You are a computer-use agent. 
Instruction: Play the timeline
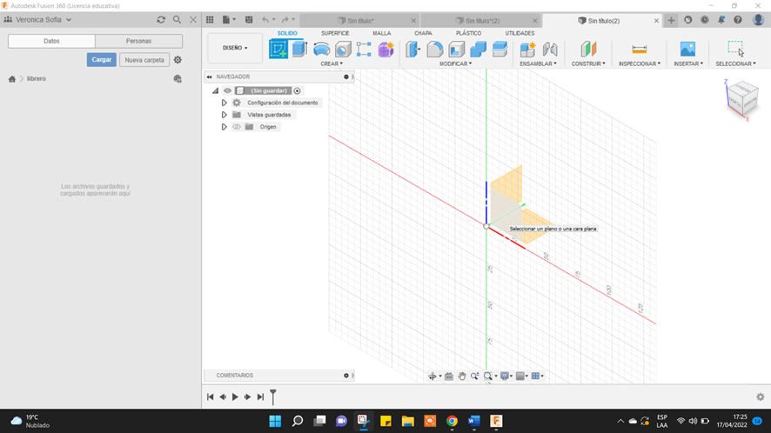(x=235, y=396)
